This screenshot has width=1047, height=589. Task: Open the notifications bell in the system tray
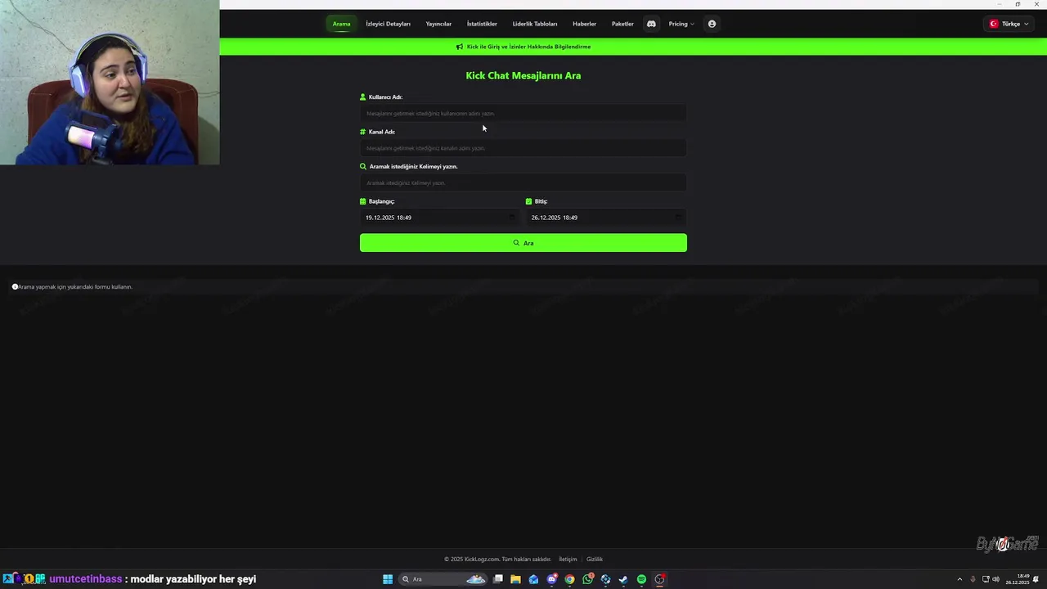(x=1036, y=579)
